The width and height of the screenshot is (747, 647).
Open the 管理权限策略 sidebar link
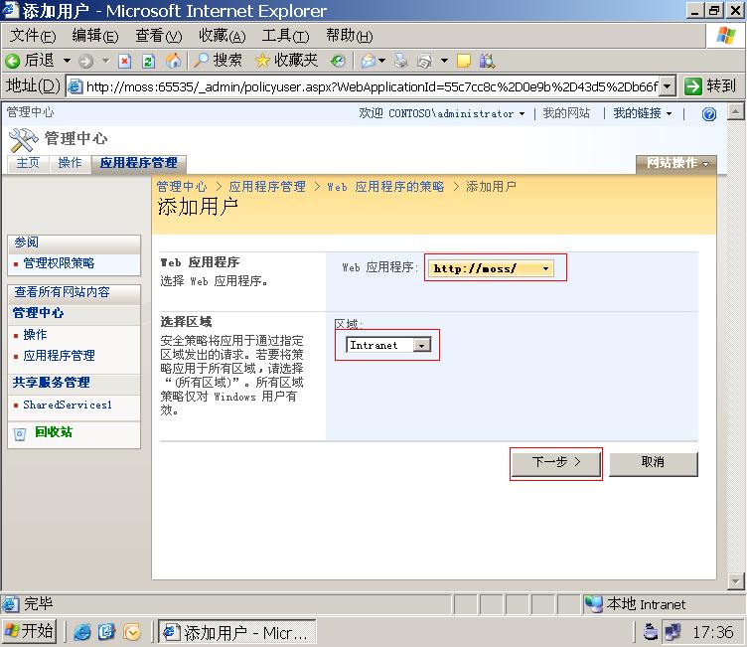(x=59, y=263)
